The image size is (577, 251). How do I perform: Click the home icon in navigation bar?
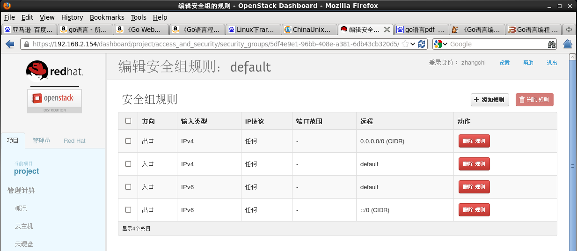click(x=568, y=44)
